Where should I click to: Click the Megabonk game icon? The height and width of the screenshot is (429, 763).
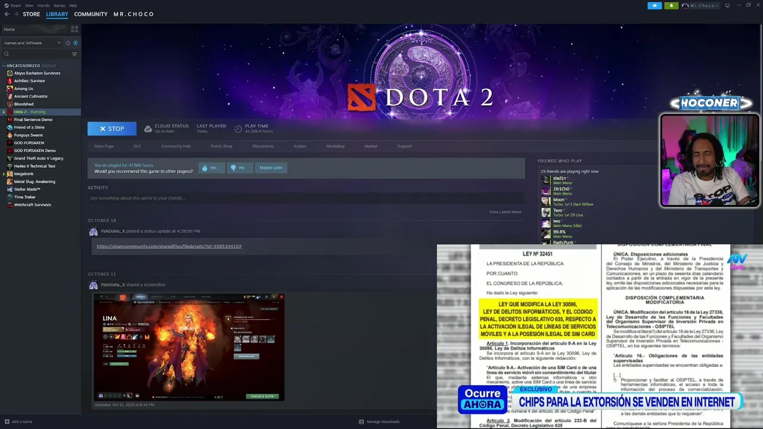10,174
